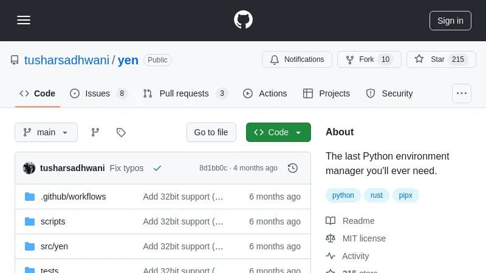The image size is (486, 273).
Task: Open the Go to file search
Action: pos(211,132)
